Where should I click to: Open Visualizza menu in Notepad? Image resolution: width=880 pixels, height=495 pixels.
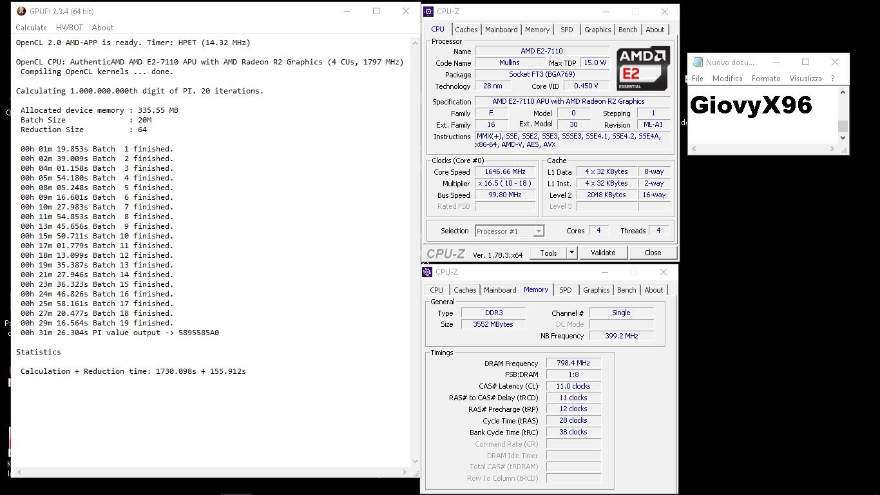click(805, 79)
